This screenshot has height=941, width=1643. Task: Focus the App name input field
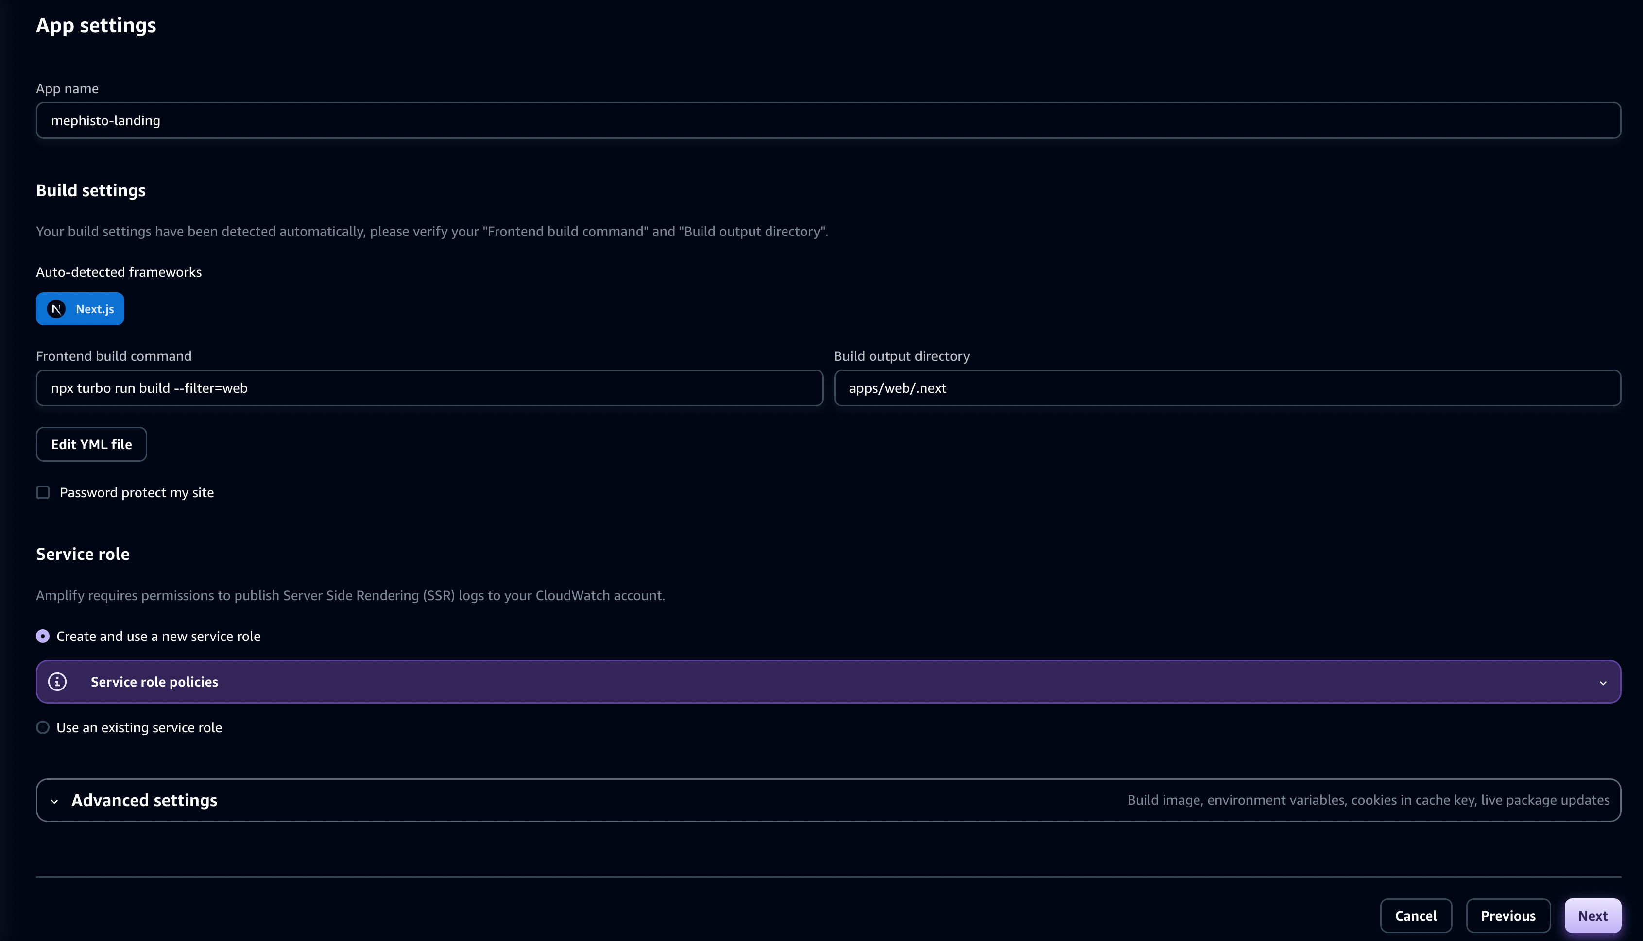pos(828,120)
